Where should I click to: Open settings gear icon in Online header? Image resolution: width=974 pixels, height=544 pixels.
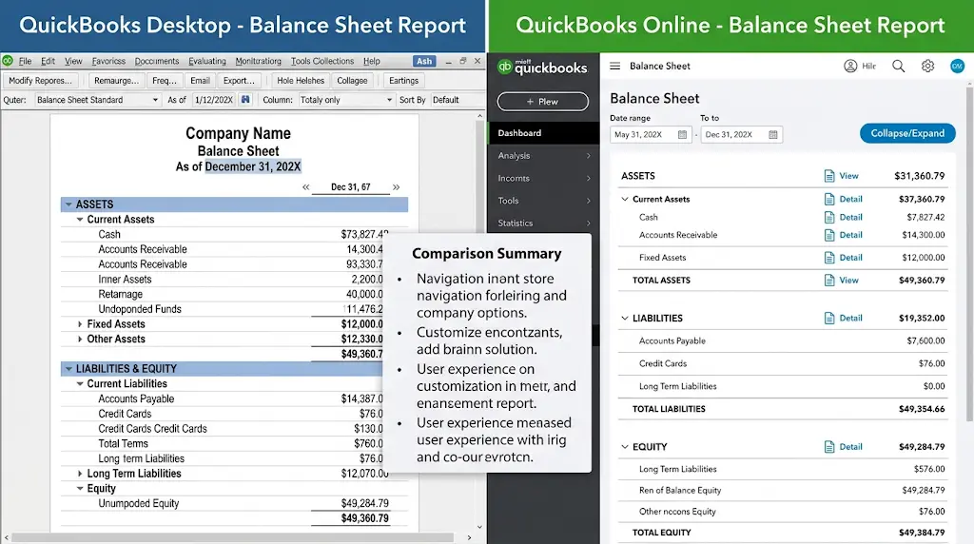[x=927, y=66]
